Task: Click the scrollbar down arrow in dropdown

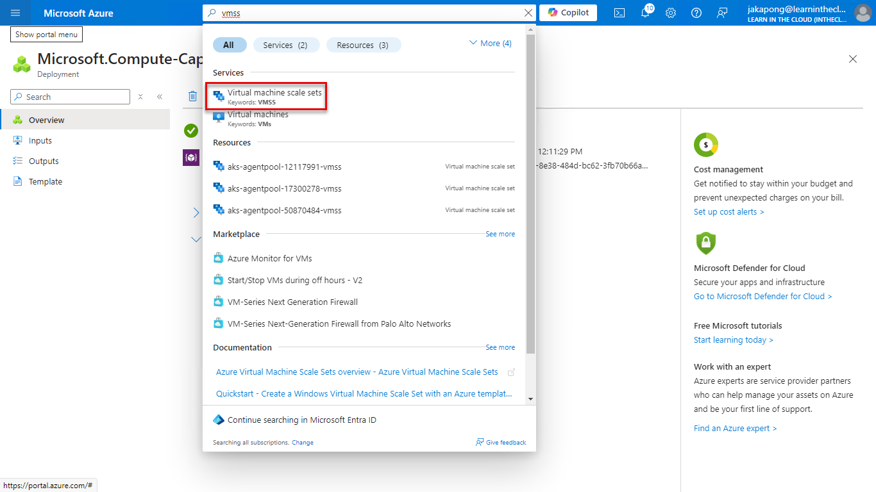Action: pos(530,399)
